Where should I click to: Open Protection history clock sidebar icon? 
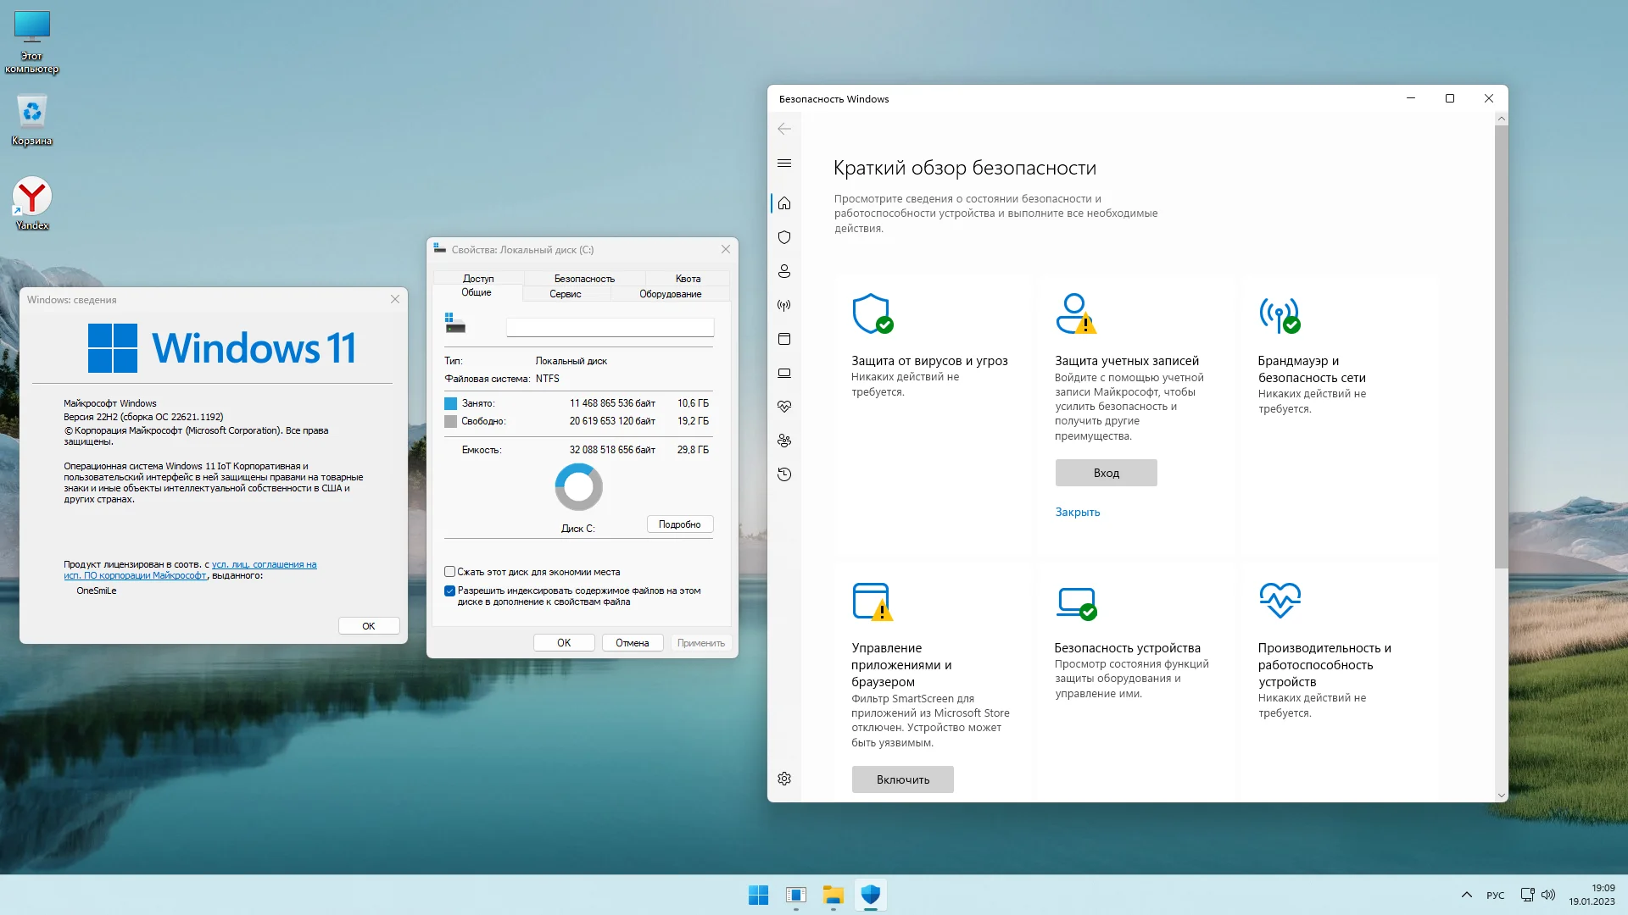784,474
